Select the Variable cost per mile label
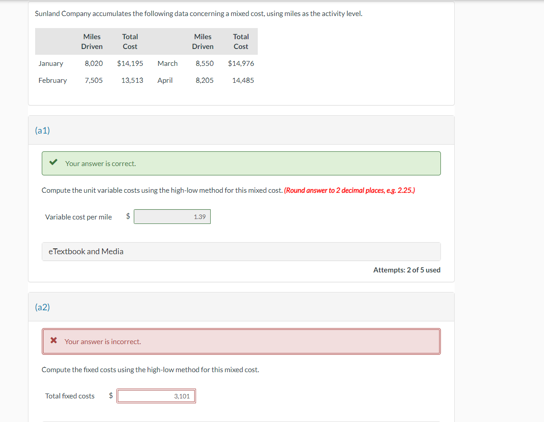Viewport: 544px width, 422px height. click(78, 217)
